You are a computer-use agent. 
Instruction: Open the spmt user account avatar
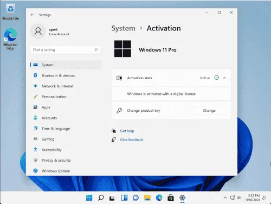point(38,31)
